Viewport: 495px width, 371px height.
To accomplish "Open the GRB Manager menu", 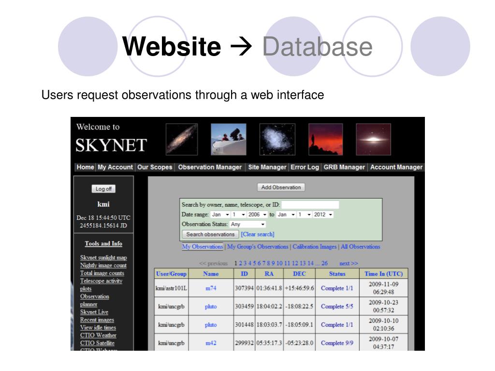I will click(344, 167).
